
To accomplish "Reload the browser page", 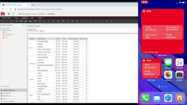I will 11,9.
